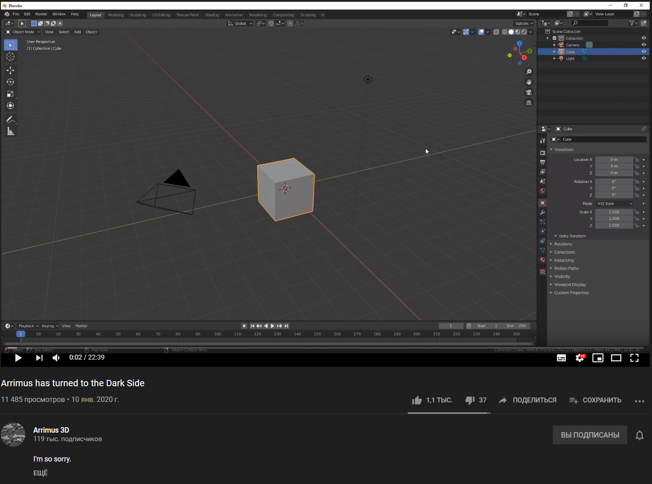The image size is (652, 484).
Task: Click ПОДЕЛИТЬСЯ share button
Action: pyautogui.click(x=528, y=400)
